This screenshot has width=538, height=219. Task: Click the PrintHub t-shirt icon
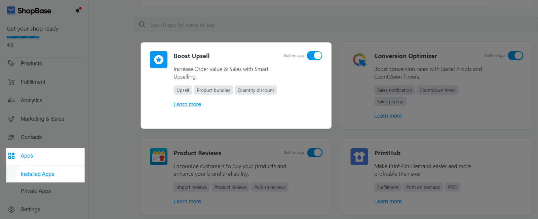pyautogui.click(x=359, y=157)
